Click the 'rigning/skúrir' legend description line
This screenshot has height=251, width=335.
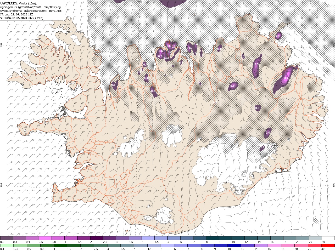[30, 7]
